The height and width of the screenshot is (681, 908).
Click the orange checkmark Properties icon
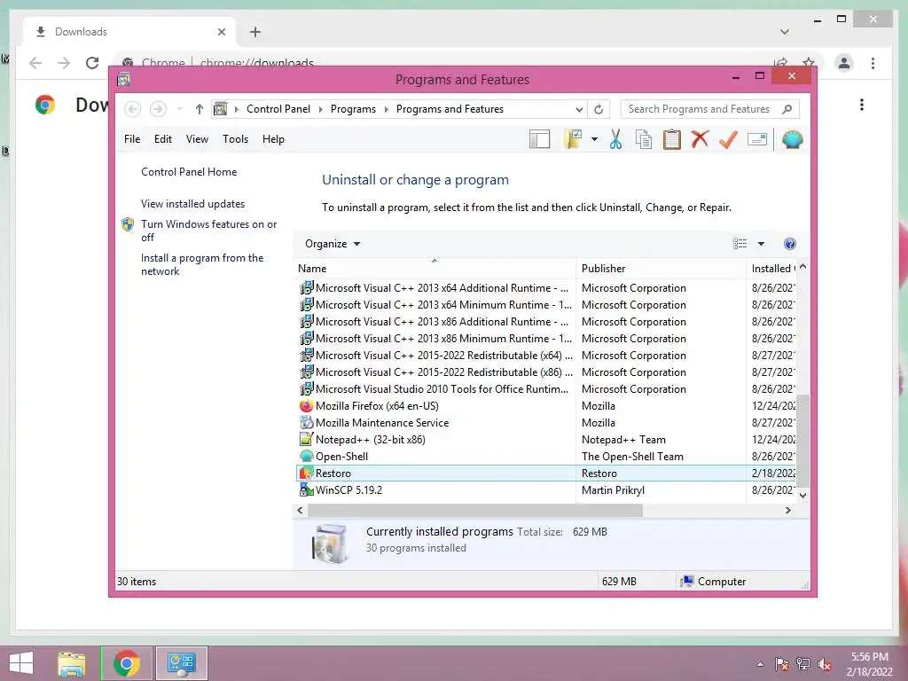(728, 139)
